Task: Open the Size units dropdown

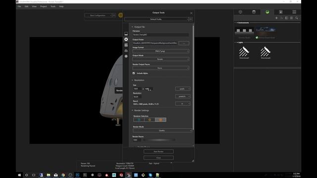Action: pyautogui.click(x=183, y=89)
